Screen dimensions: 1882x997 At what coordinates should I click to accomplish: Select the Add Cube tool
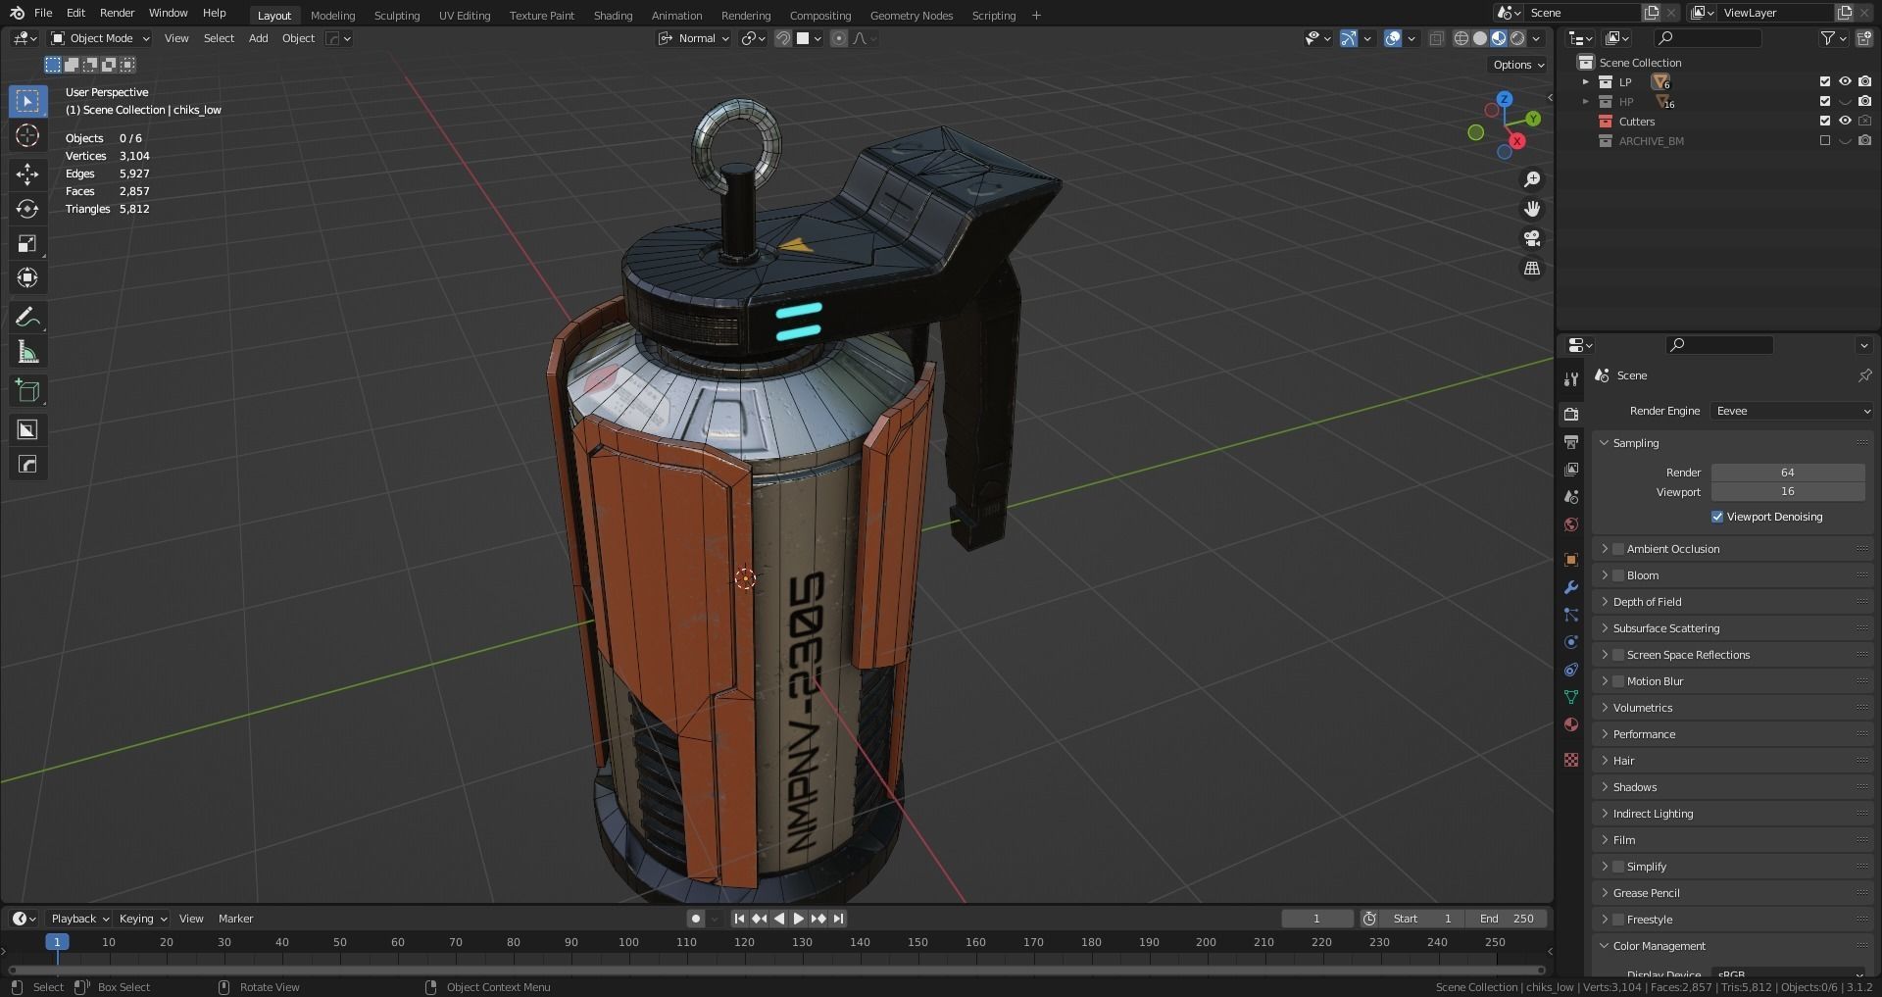pos(27,391)
